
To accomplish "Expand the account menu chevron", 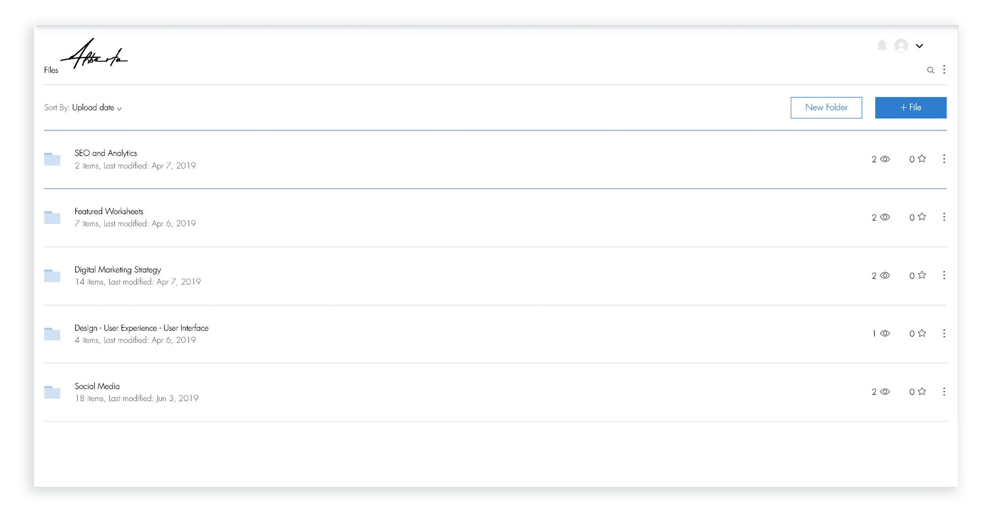I will [x=919, y=46].
